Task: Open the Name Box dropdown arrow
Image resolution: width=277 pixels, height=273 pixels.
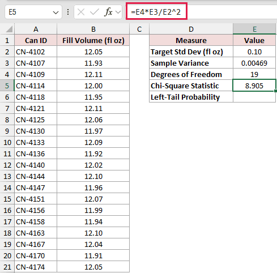Action: pos(56,12)
